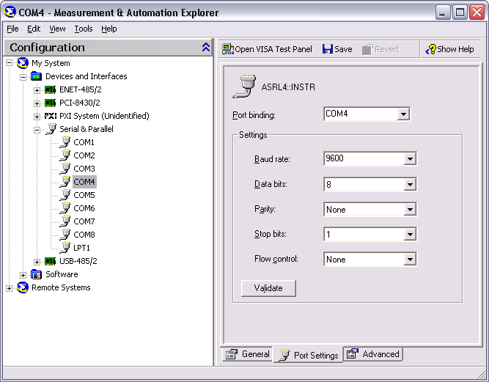
Task: Expand the Software node
Action: [23, 275]
